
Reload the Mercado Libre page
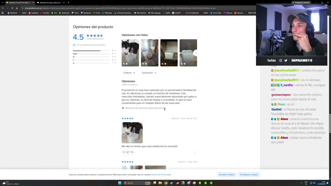click(x=12, y=8)
